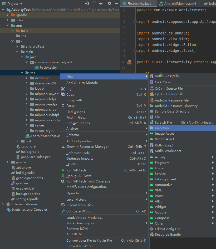
Task: Click the Kotlin Script icon
Action: tap(151, 145)
